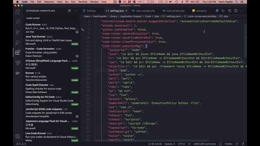Click the Wi-Fi icon in menu bar

click(187, 2)
